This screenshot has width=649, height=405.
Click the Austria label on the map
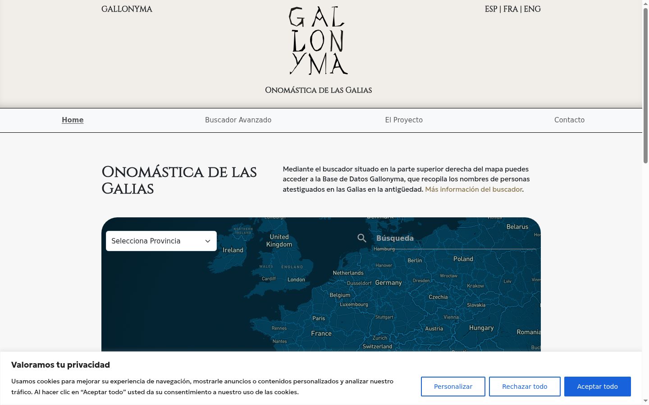(x=434, y=328)
